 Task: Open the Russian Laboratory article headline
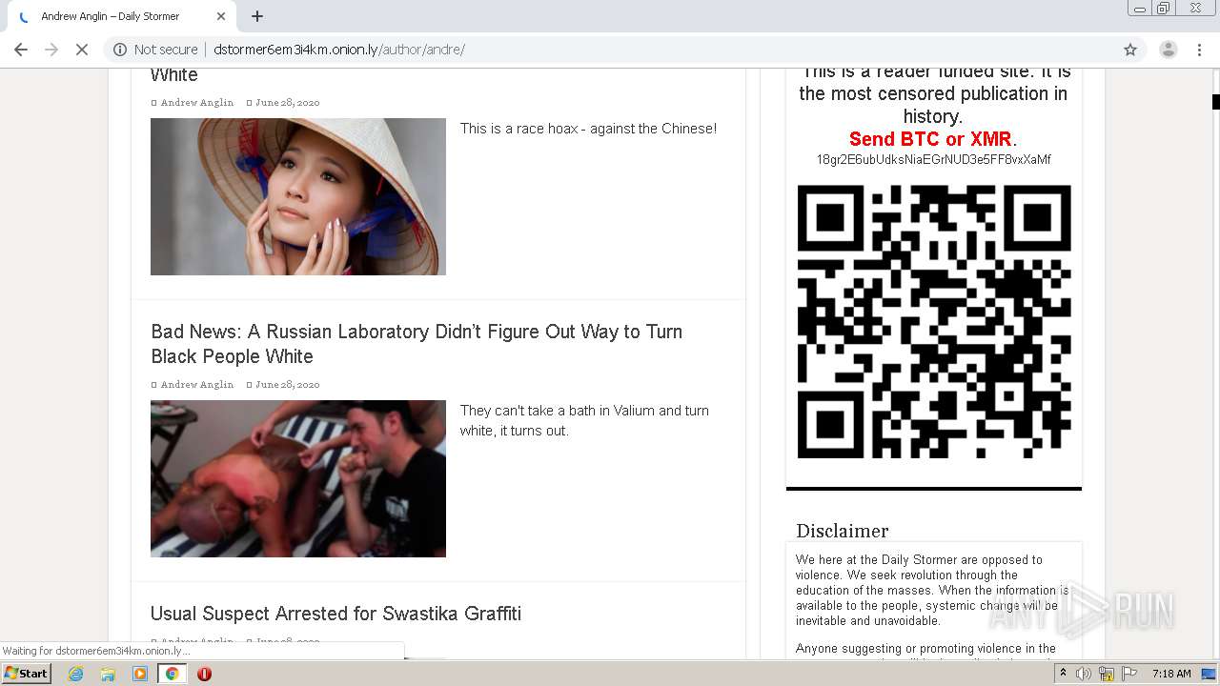[x=417, y=344]
